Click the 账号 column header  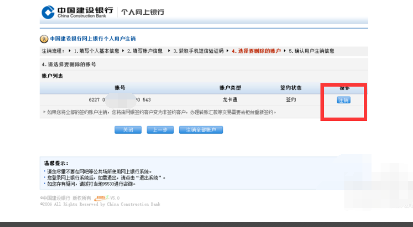120,88
